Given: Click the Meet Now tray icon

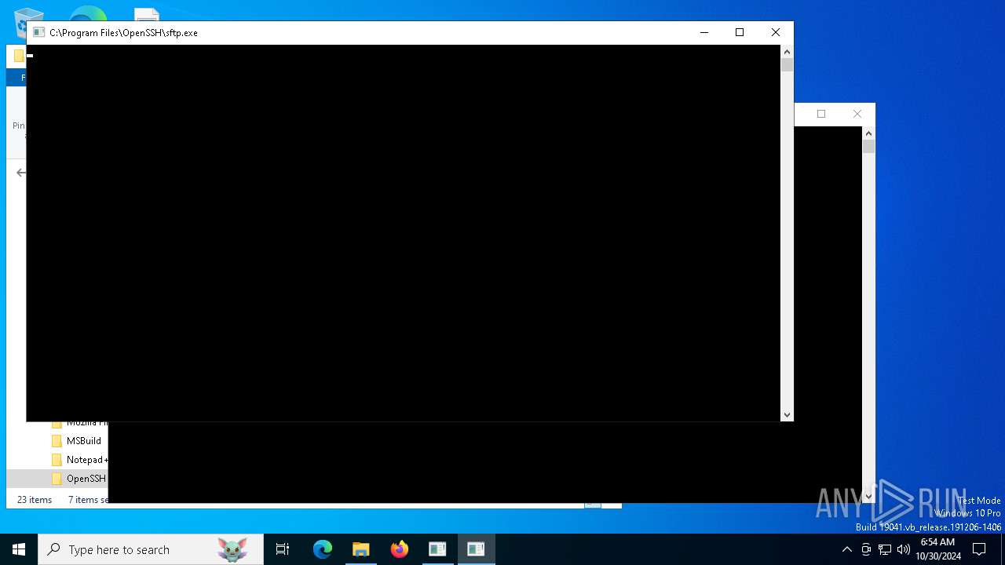Looking at the screenshot, I should click(x=866, y=549).
